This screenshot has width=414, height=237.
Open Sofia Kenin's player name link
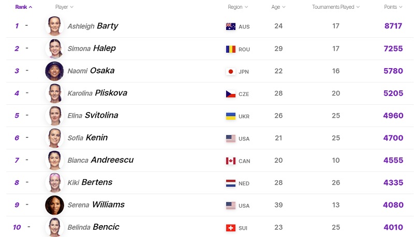click(87, 138)
